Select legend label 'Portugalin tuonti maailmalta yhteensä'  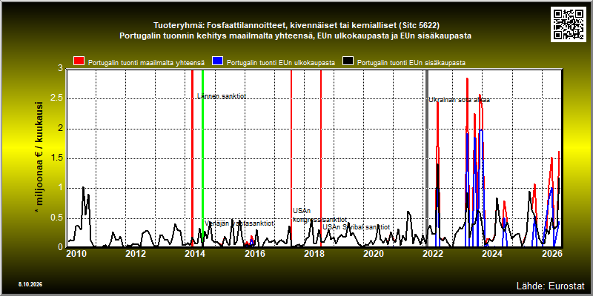pos(146,63)
